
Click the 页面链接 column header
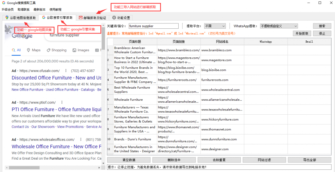[x=179, y=42]
